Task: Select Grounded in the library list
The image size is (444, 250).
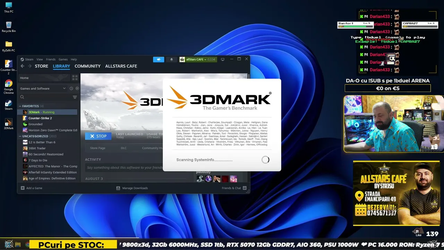Action: (x=48, y=124)
